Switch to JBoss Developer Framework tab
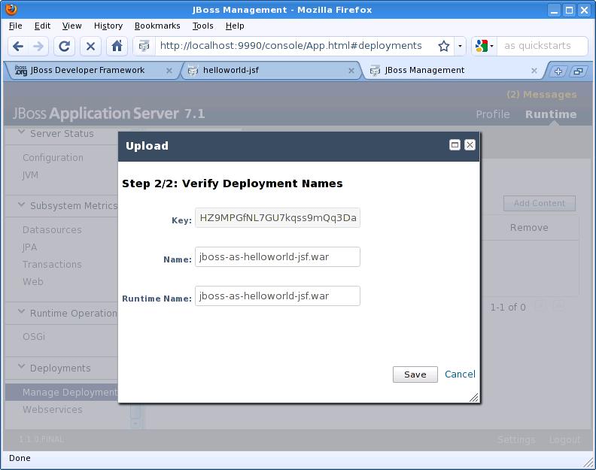The height and width of the screenshot is (470, 596). pyautogui.click(x=91, y=70)
